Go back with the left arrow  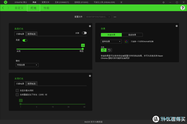(x=3, y=8)
